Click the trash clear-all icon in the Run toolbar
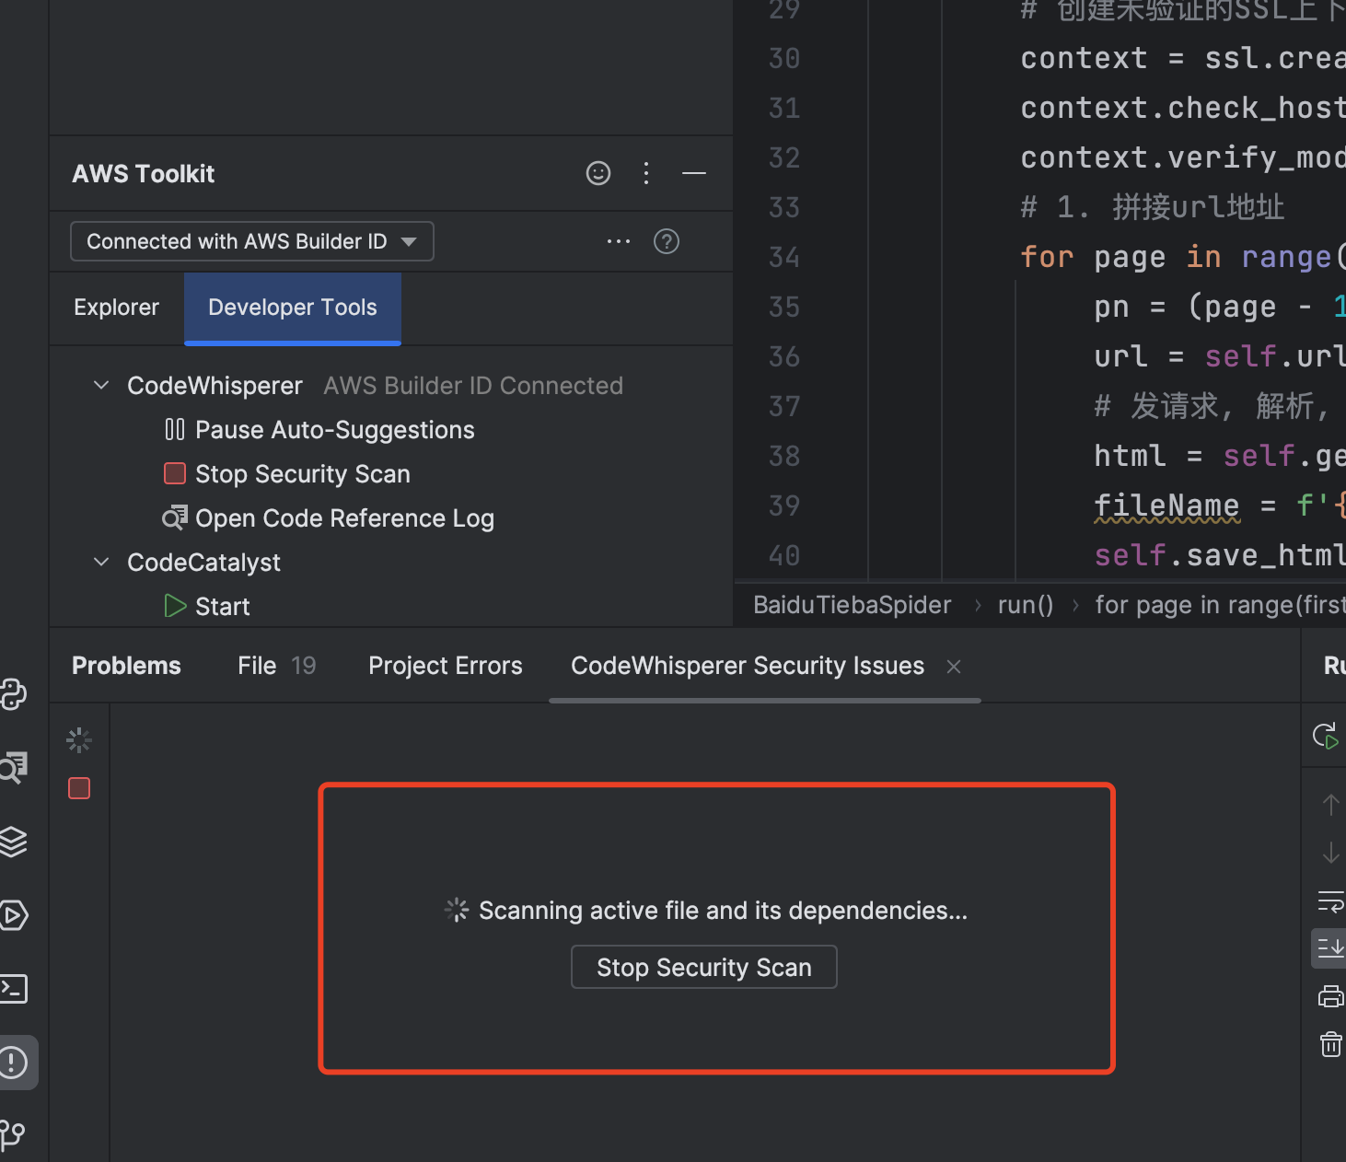The width and height of the screenshot is (1346, 1162). (1331, 1044)
